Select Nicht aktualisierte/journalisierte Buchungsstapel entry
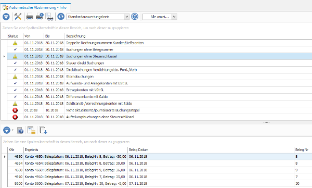 coord(103,110)
